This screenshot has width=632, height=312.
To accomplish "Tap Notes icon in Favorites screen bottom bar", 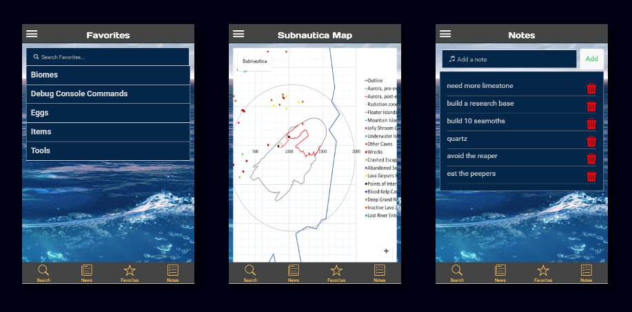I will 172,270.
